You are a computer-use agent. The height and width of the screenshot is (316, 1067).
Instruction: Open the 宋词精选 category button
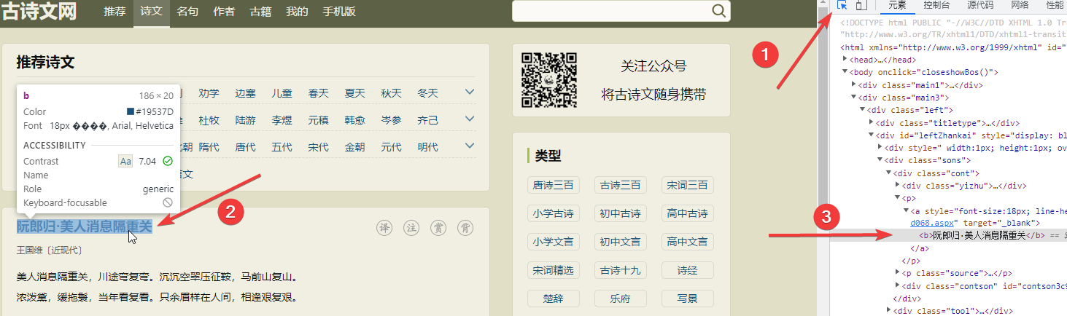point(554,270)
